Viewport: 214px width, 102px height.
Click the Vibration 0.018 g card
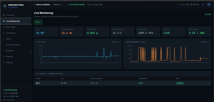click(97, 32)
